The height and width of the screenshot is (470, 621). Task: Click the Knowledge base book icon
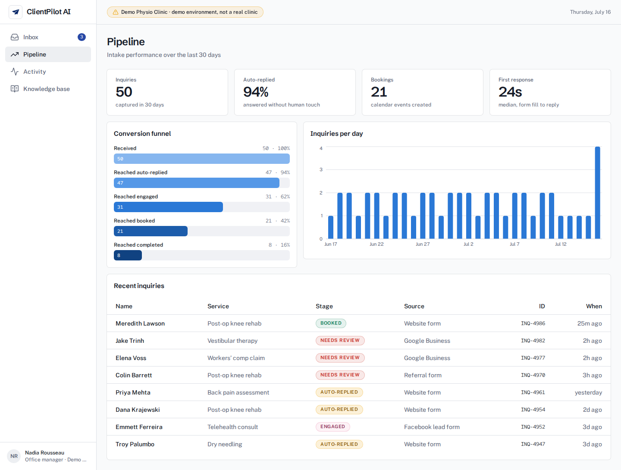click(x=15, y=89)
